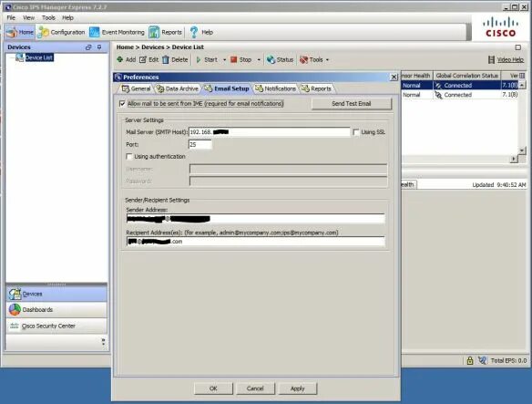532x404 pixels.
Task: Open the View menu
Action: pos(28,17)
